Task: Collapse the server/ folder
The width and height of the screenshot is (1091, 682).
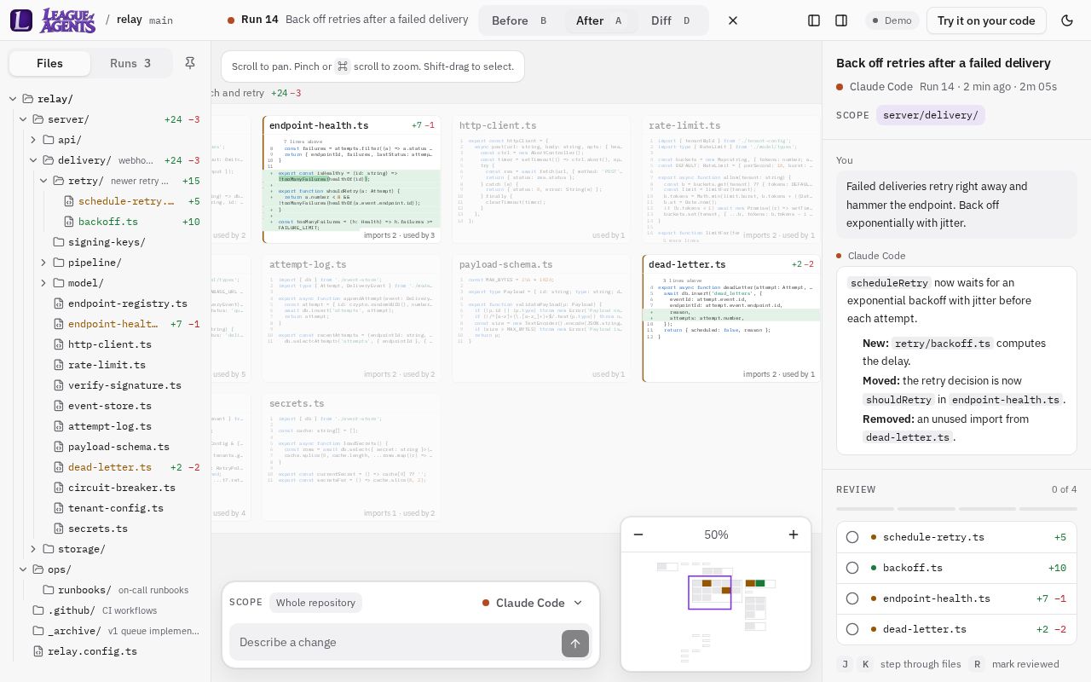Action: pyautogui.click(x=23, y=119)
